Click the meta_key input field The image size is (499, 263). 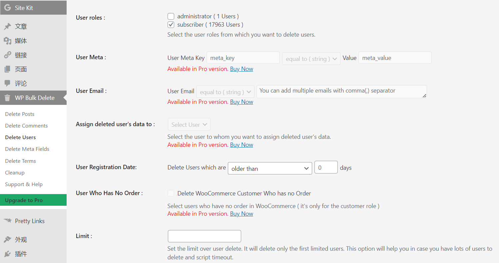243,58
